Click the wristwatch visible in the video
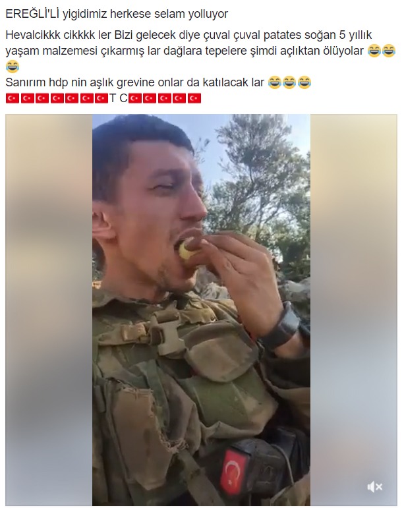 [283, 326]
